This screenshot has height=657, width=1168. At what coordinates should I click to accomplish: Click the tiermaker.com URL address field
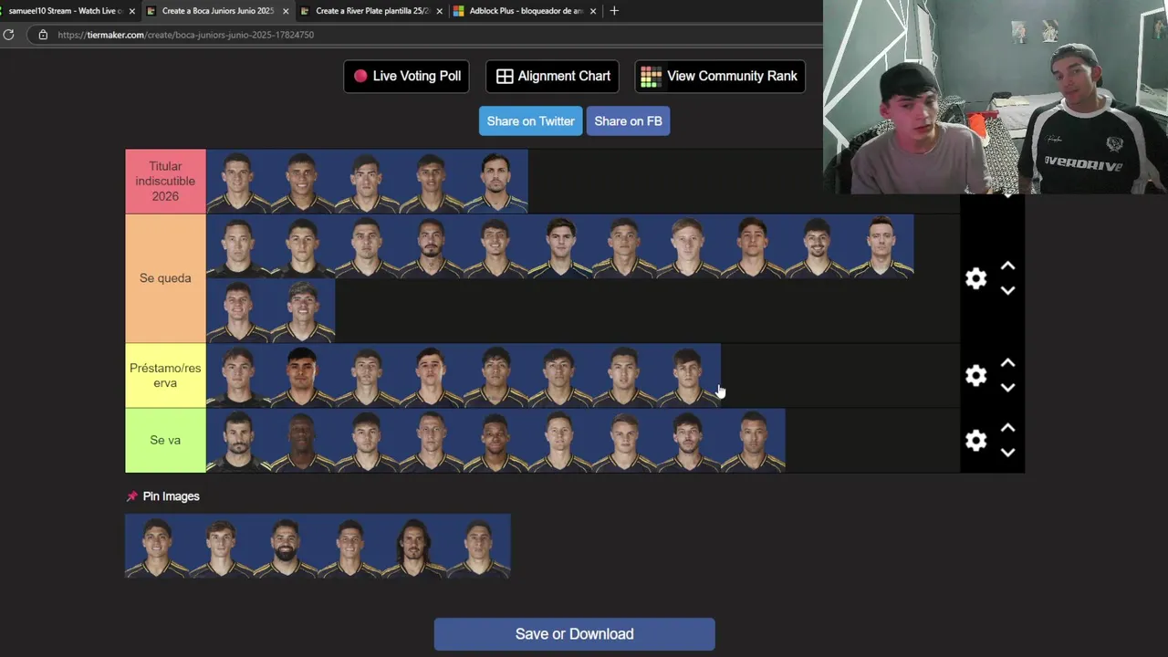click(185, 35)
